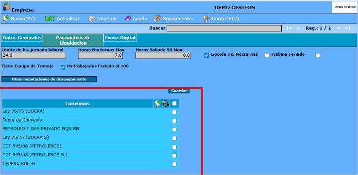
Task: Go to first record button
Action: [290, 28]
